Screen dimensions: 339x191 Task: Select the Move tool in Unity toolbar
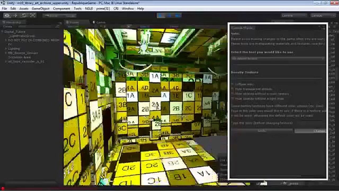[x=15, y=16]
